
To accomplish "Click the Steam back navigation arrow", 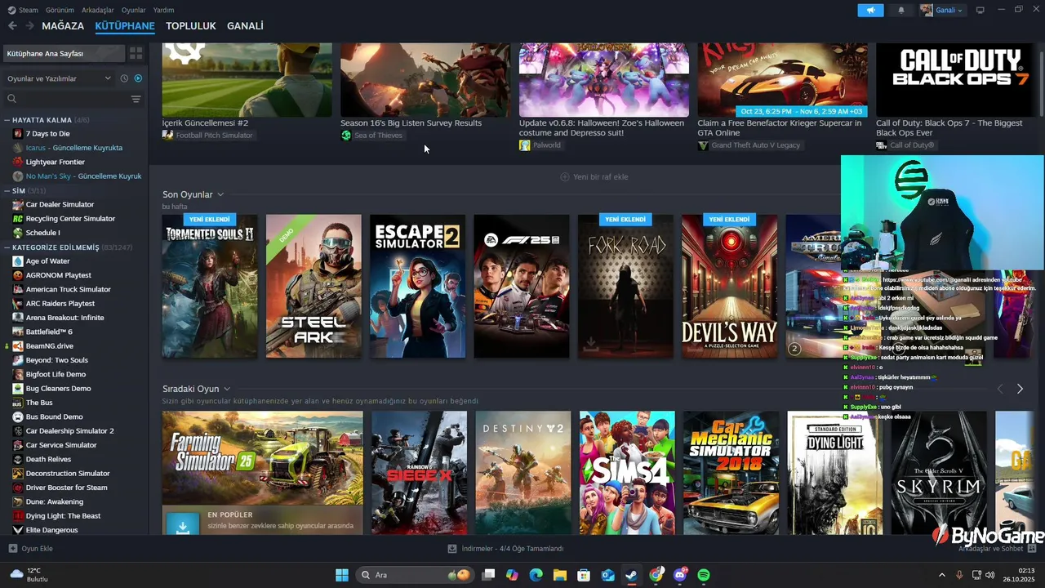I will (x=12, y=26).
